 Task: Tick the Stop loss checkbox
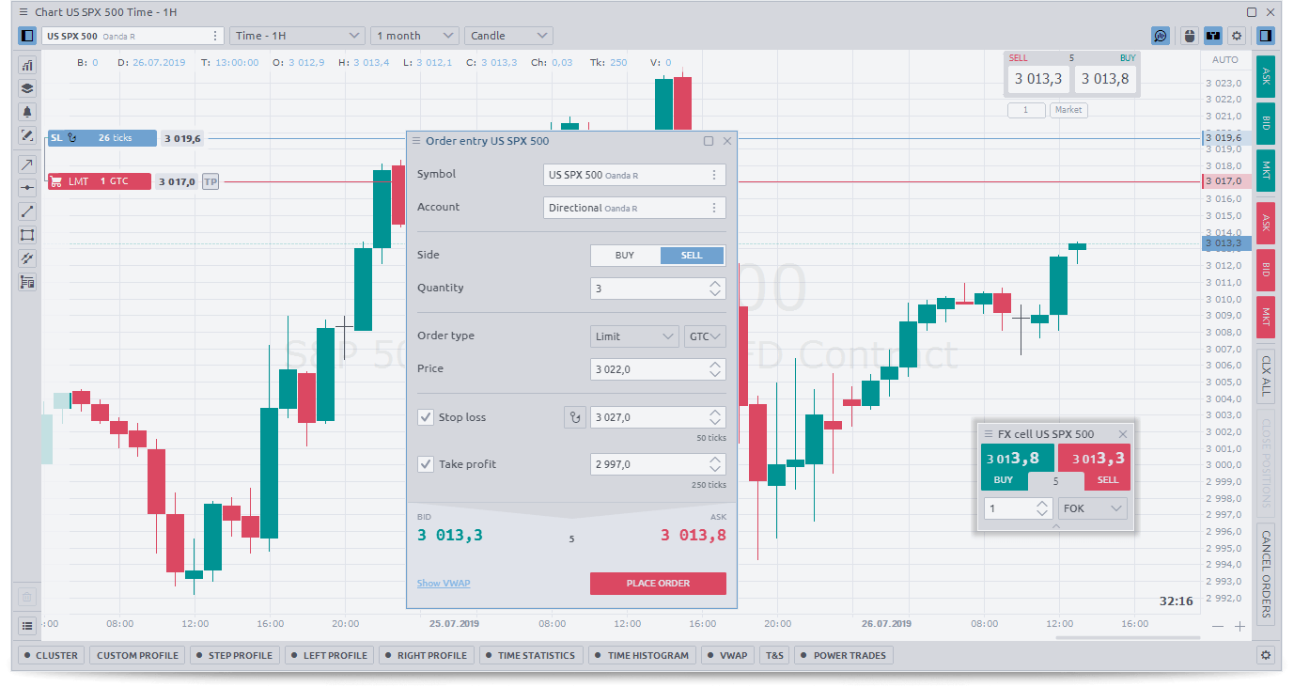pyautogui.click(x=426, y=417)
